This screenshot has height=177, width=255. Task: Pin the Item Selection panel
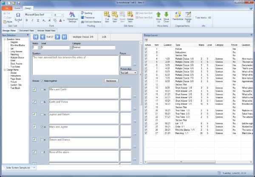pyautogui.click(x=28, y=35)
